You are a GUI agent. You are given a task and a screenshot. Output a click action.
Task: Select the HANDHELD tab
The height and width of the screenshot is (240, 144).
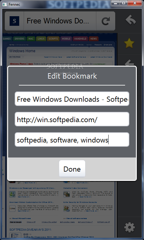[80, 39]
